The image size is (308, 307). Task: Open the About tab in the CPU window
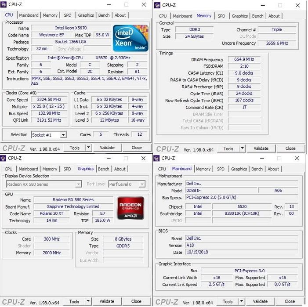(120, 15)
